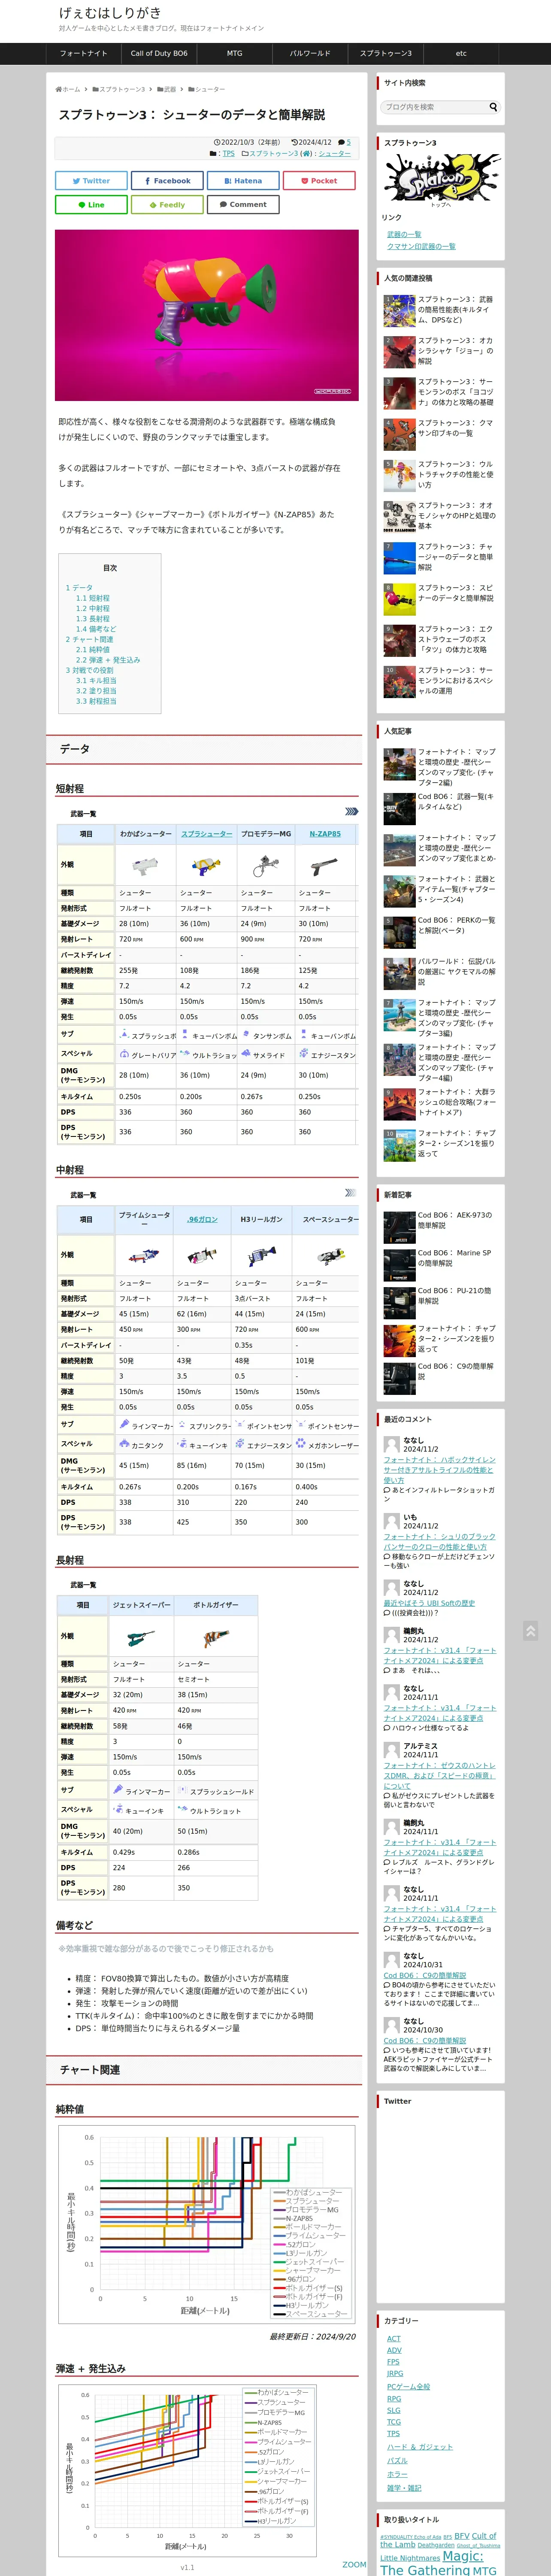Share the post on Twitter
This screenshot has height=2576, width=551.
(91, 181)
